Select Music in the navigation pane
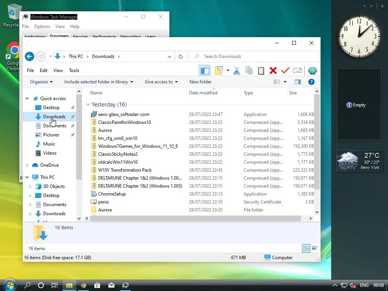The image size is (388, 291). point(49,144)
